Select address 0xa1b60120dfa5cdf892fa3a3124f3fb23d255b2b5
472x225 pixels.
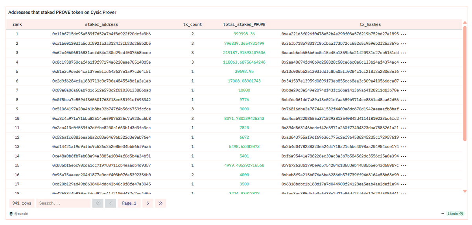click(101, 43)
